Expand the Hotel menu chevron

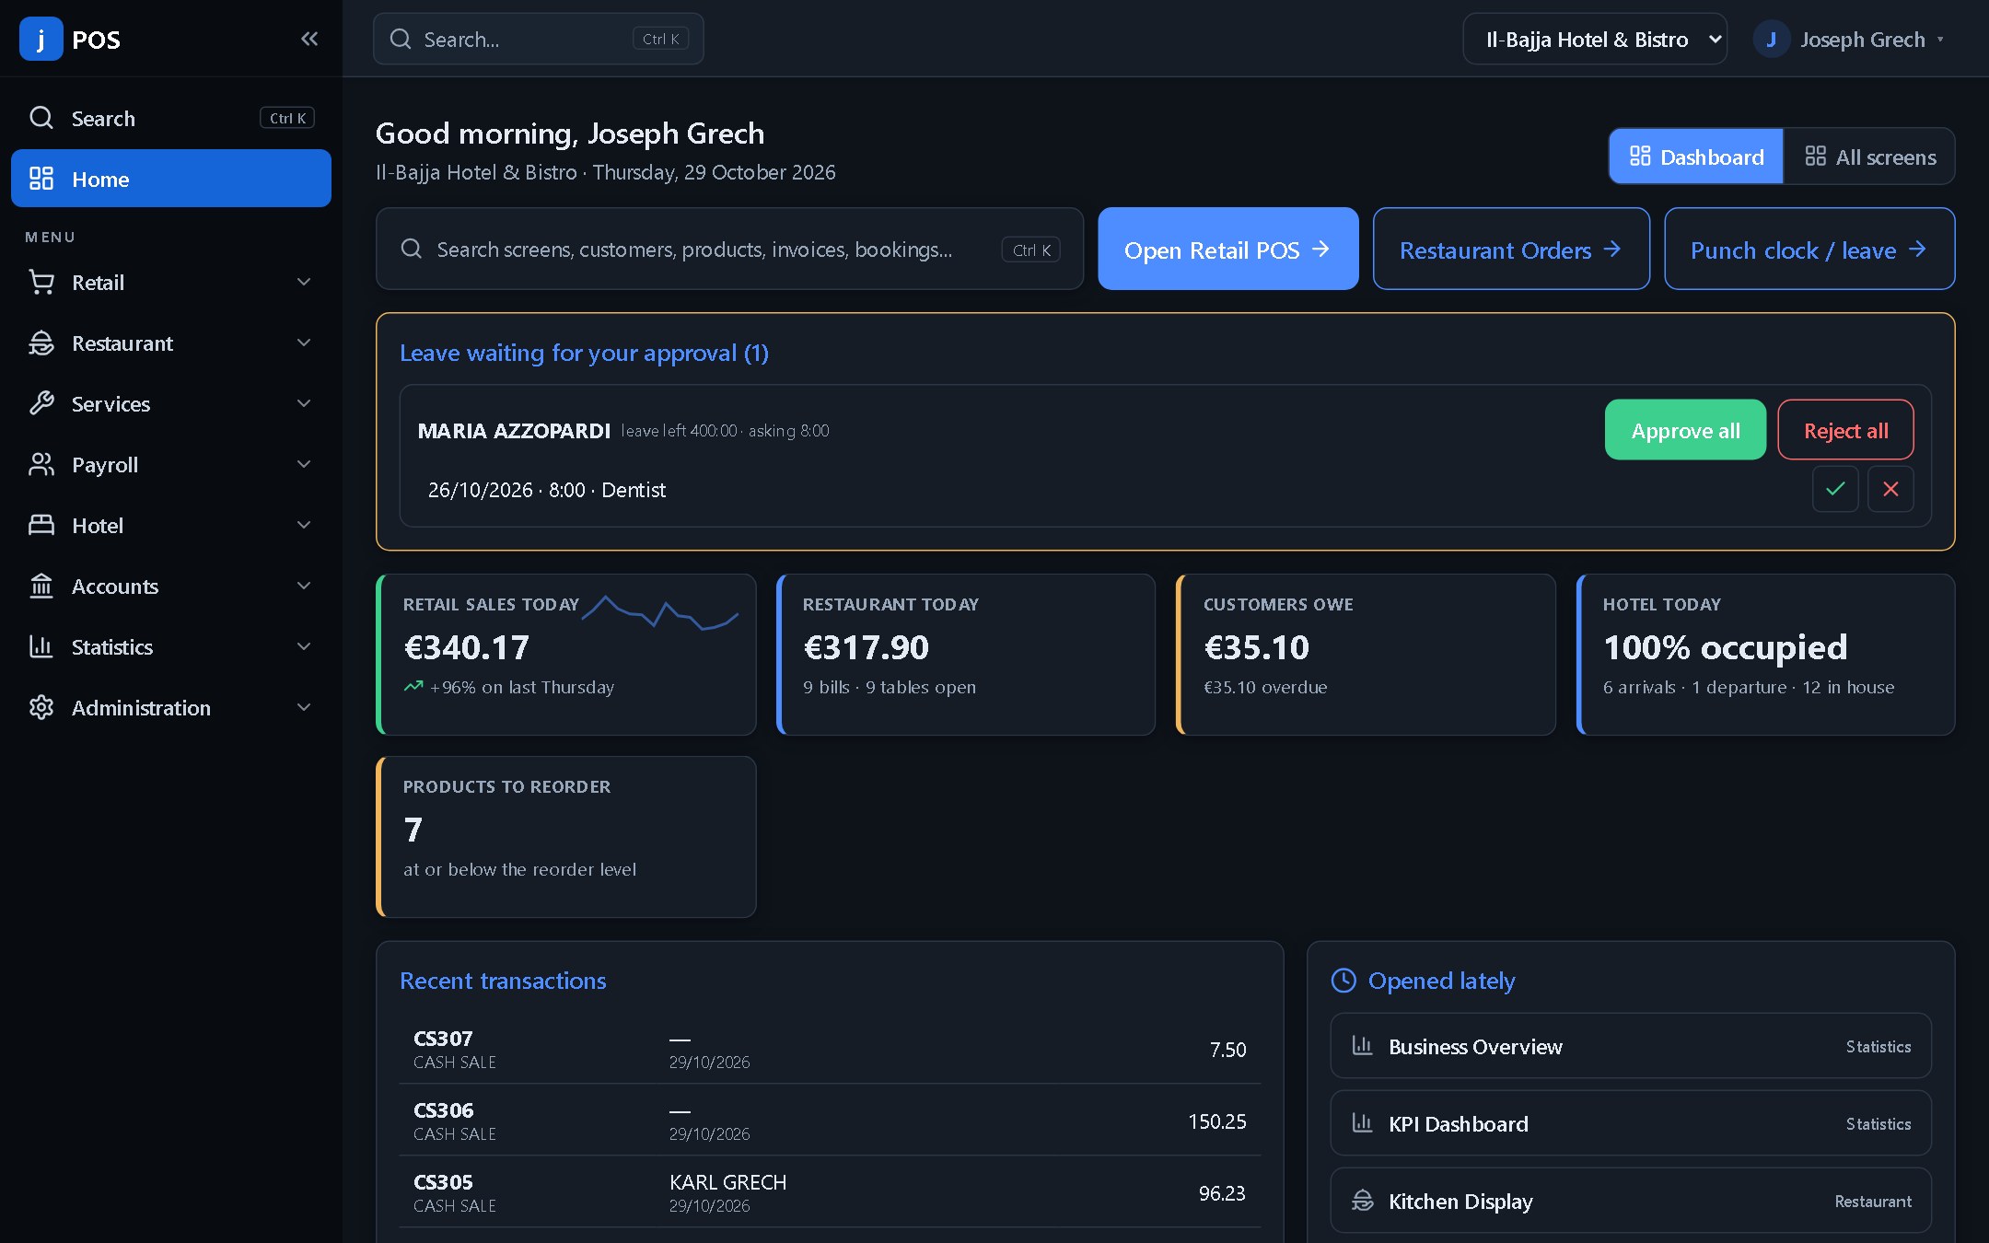[x=304, y=525]
